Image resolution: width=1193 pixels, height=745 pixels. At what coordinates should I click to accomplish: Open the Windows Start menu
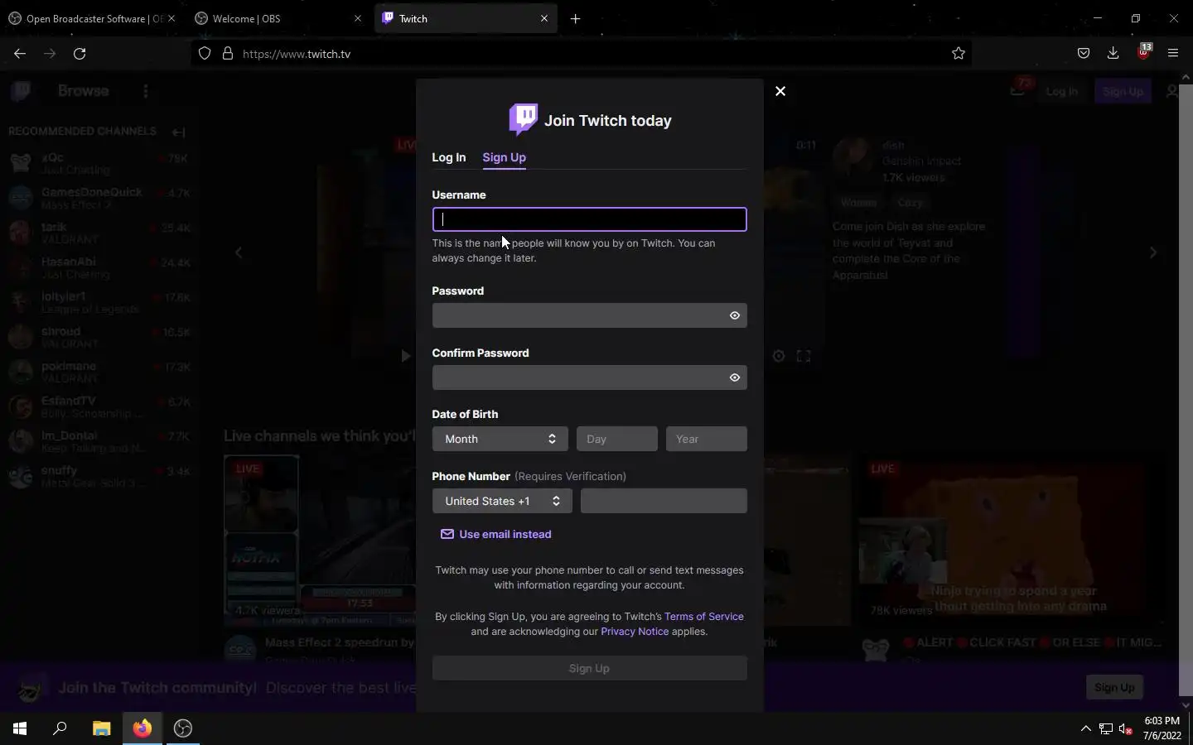(20, 728)
